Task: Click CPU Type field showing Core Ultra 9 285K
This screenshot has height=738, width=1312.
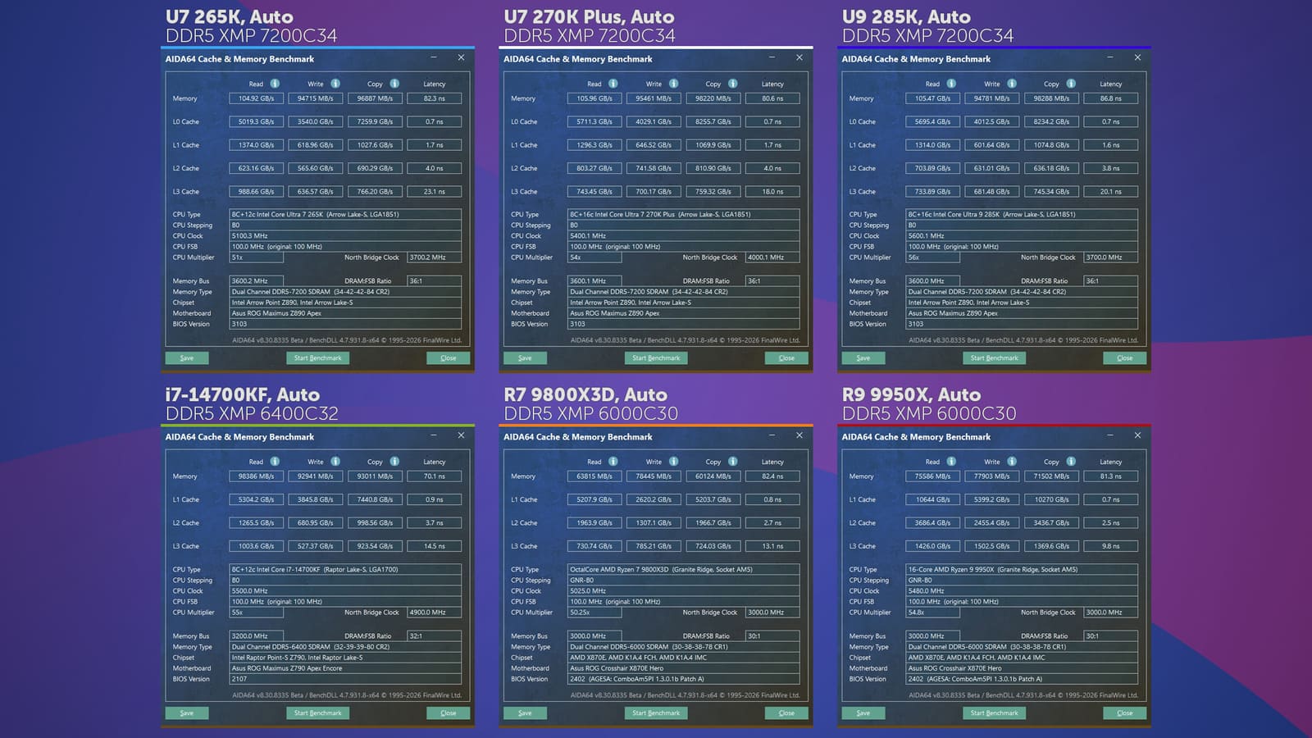Action: [1022, 215]
